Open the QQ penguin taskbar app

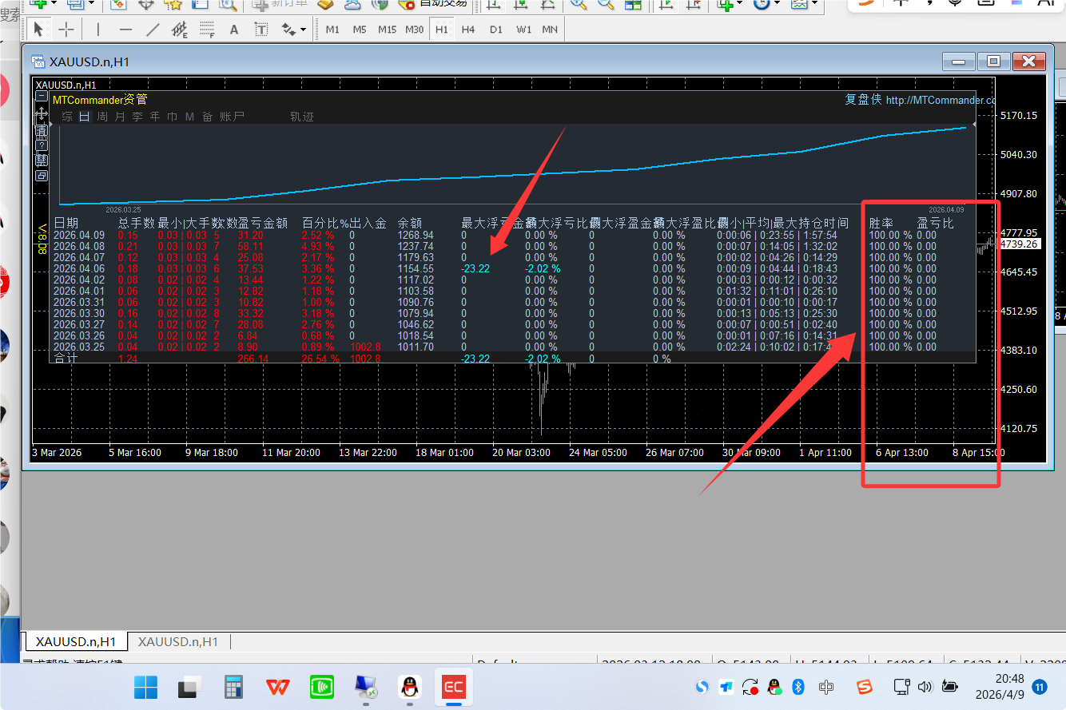click(410, 686)
